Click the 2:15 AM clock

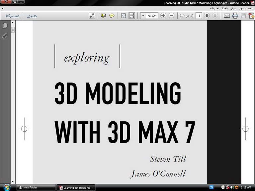[246, 187]
